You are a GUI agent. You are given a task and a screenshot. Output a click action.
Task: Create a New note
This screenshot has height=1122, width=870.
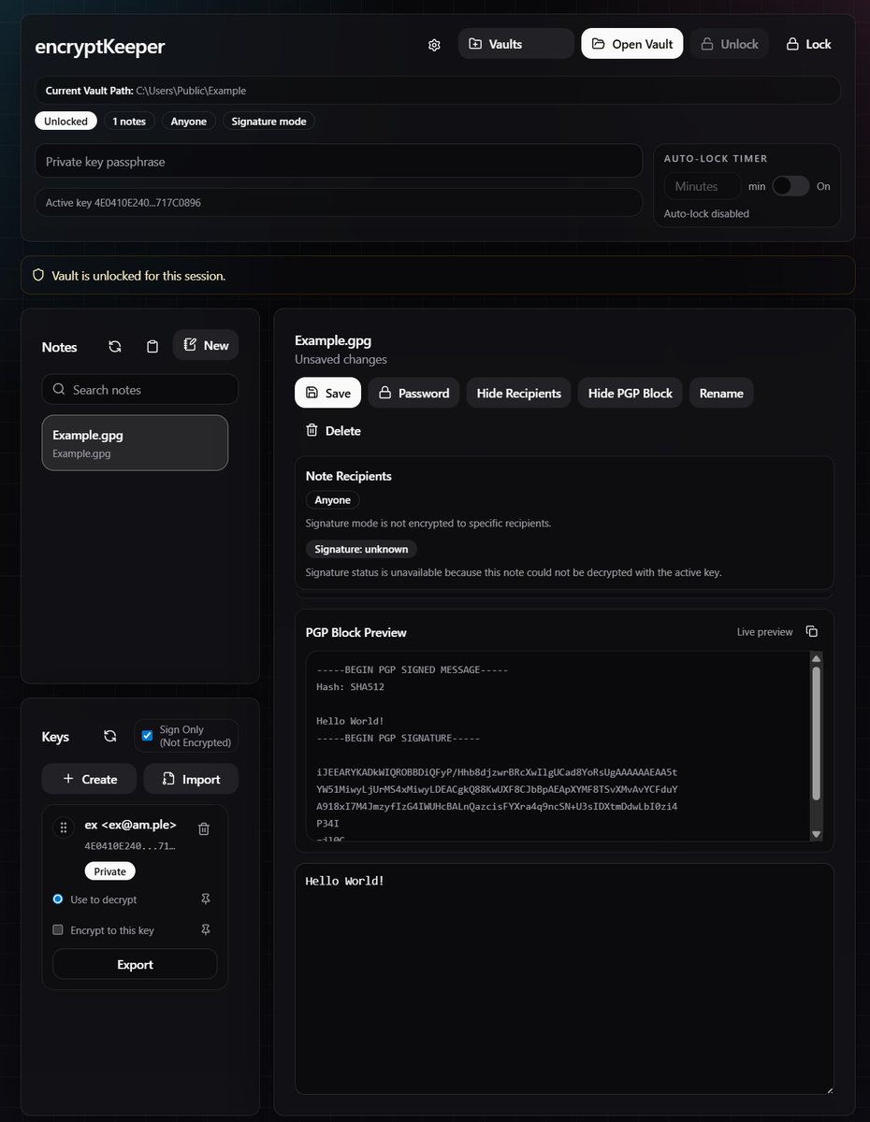point(206,345)
